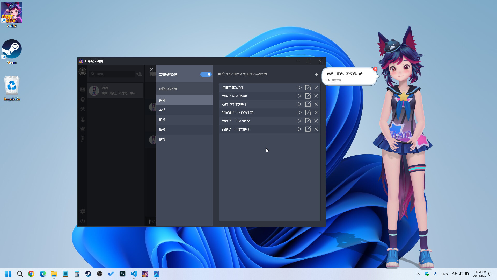Edit the prompt 我捏了捏你的脸蛋

click(x=308, y=96)
